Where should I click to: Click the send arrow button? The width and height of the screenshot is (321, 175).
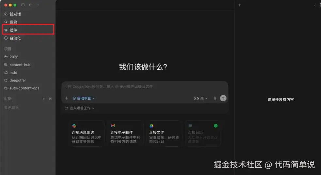(x=223, y=98)
